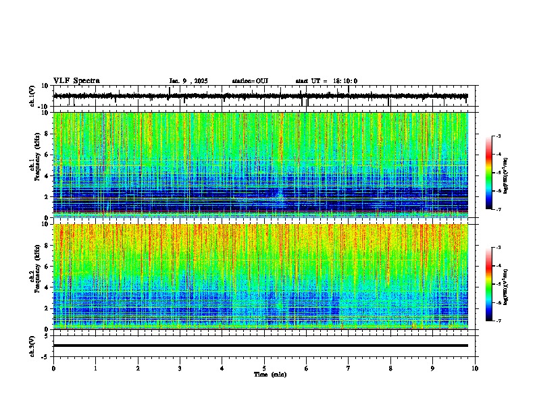Click the "5" tick on ch.3 voltage axis

pos(47,335)
